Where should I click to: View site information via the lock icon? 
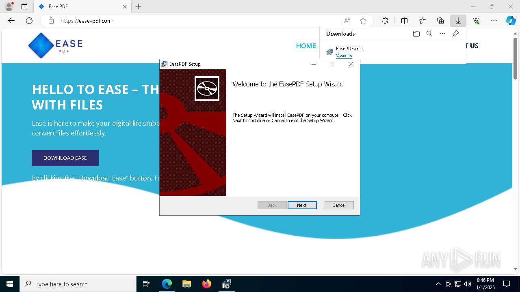[x=51, y=21]
